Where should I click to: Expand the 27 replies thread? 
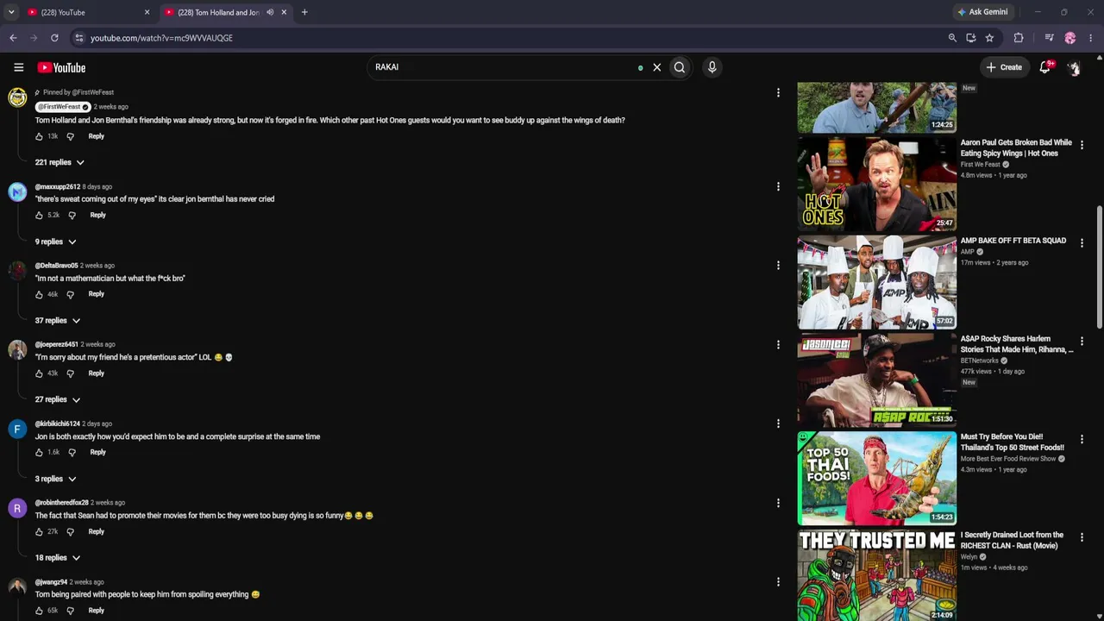click(58, 399)
